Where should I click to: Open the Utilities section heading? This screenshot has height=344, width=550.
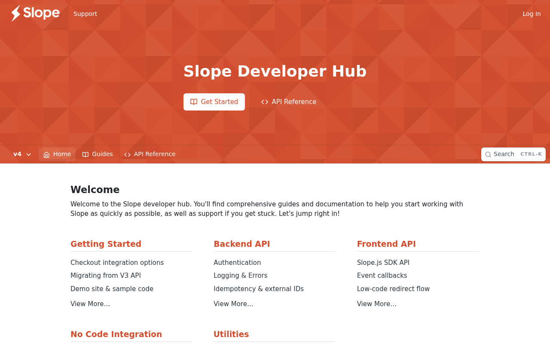[x=231, y=334]
